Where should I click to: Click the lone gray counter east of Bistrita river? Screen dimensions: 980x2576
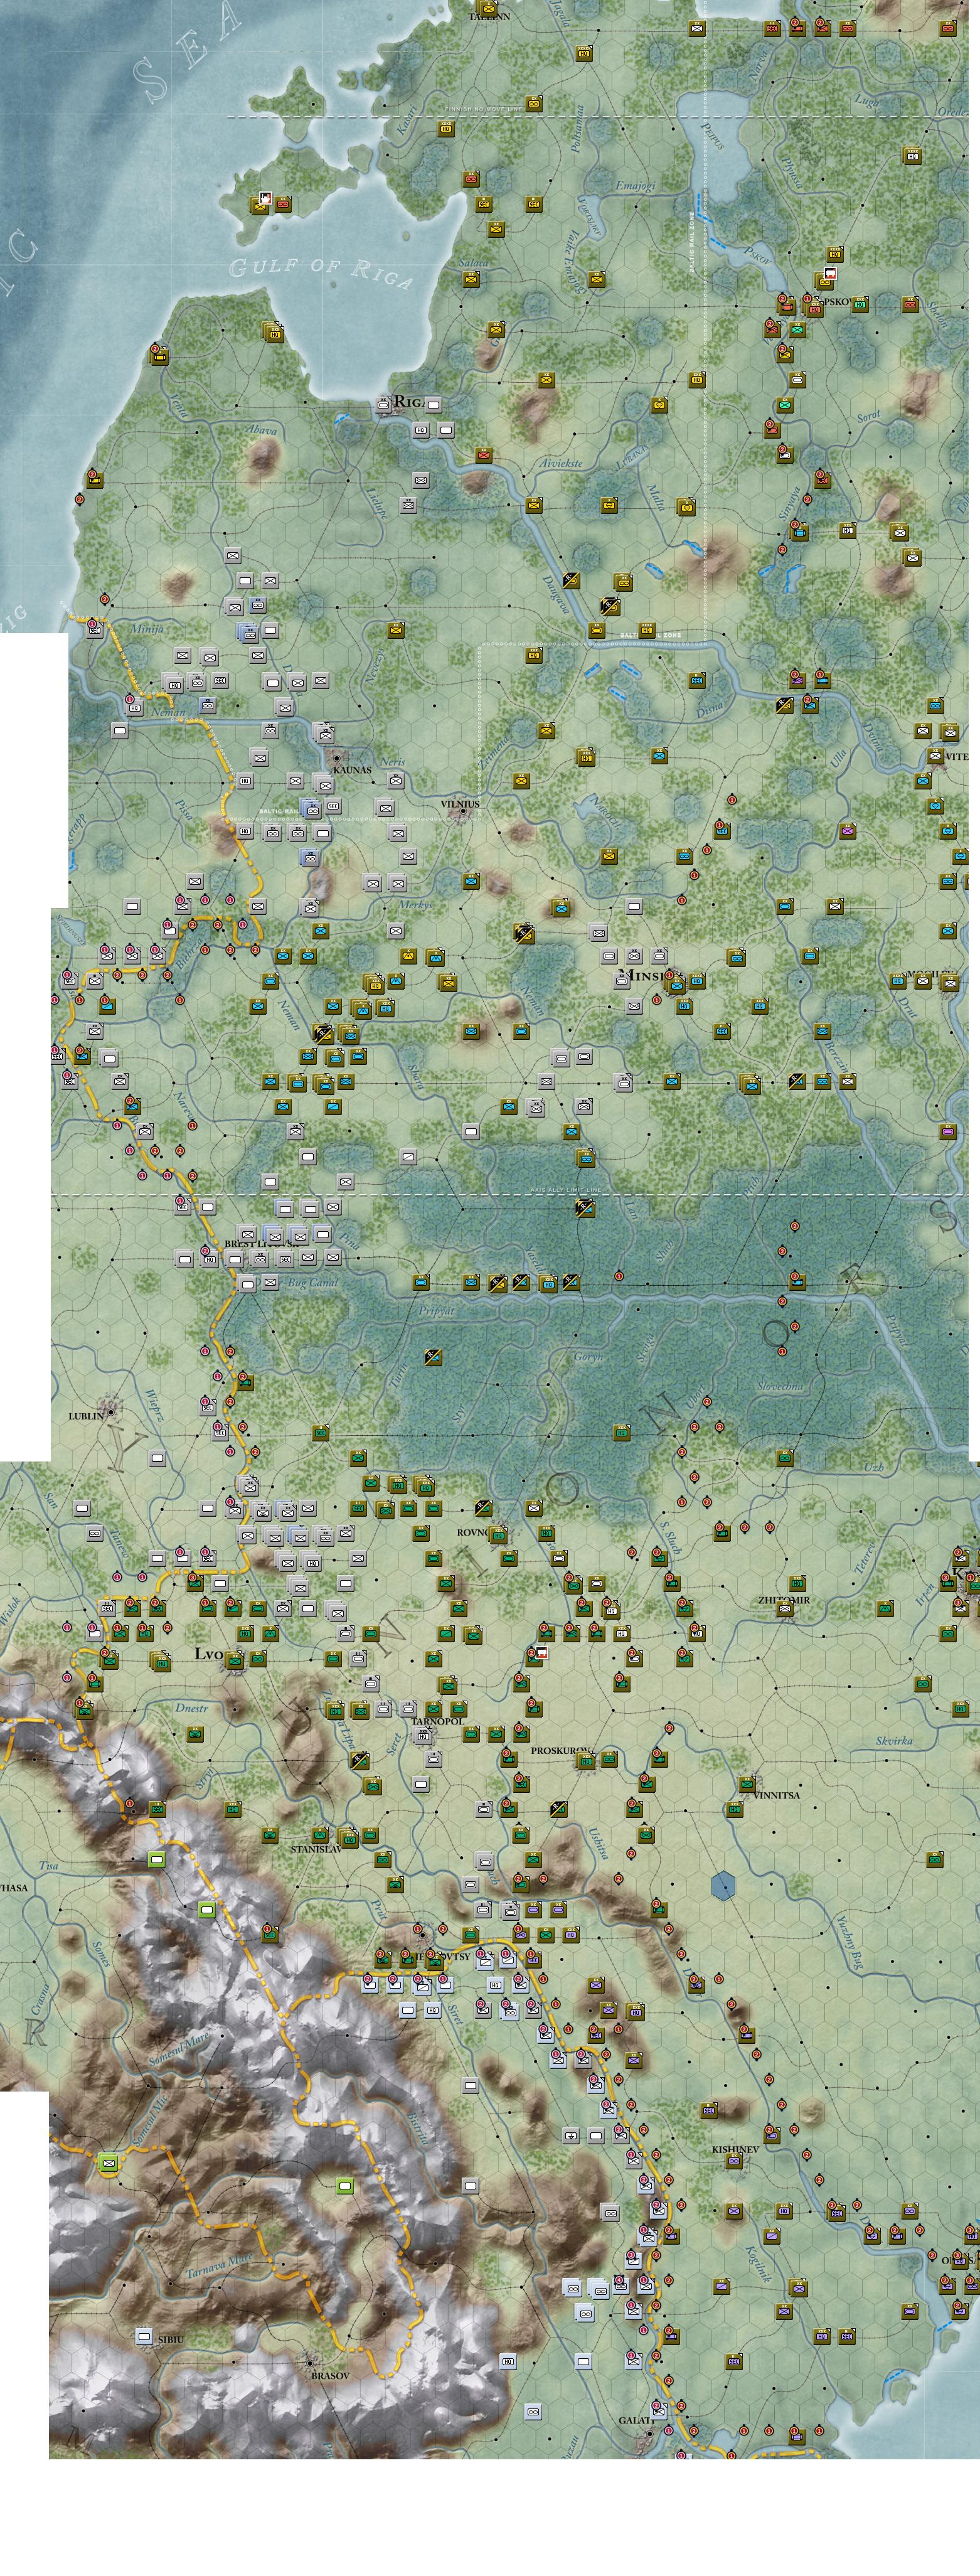coord(472,2086)
